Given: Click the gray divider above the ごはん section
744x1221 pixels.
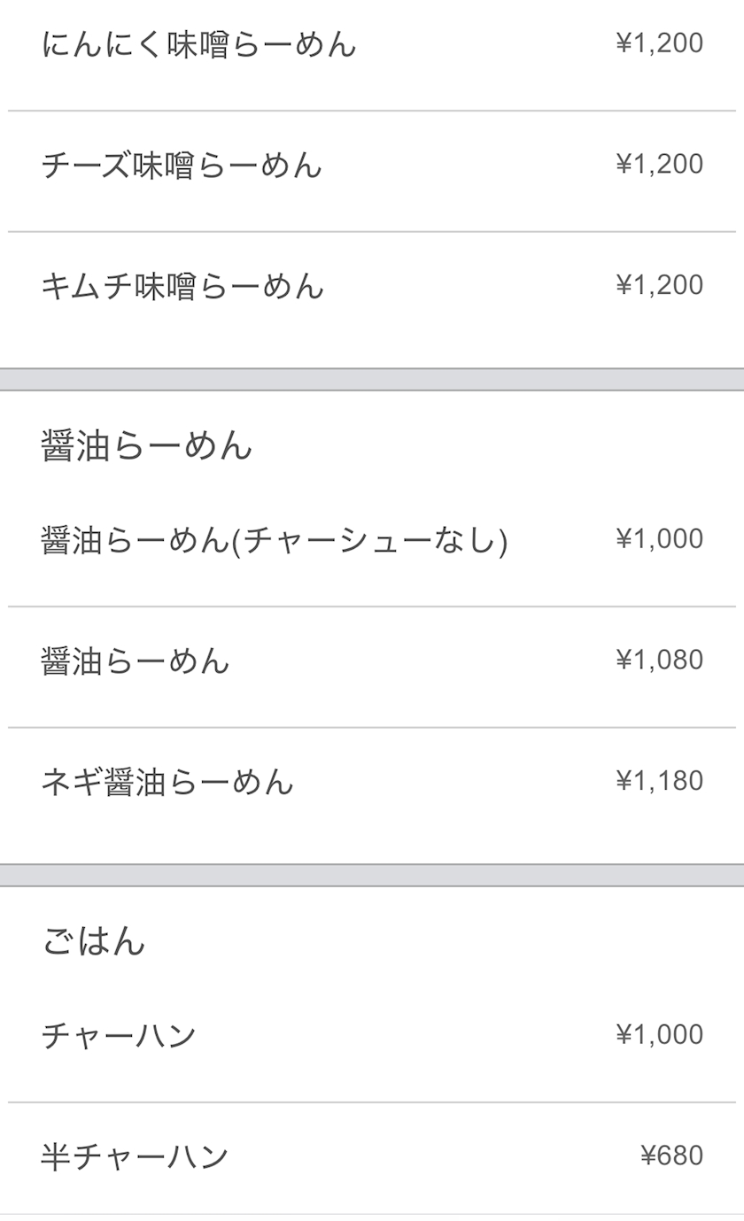Looking at the screenshot, I should (x=372, y=875).
